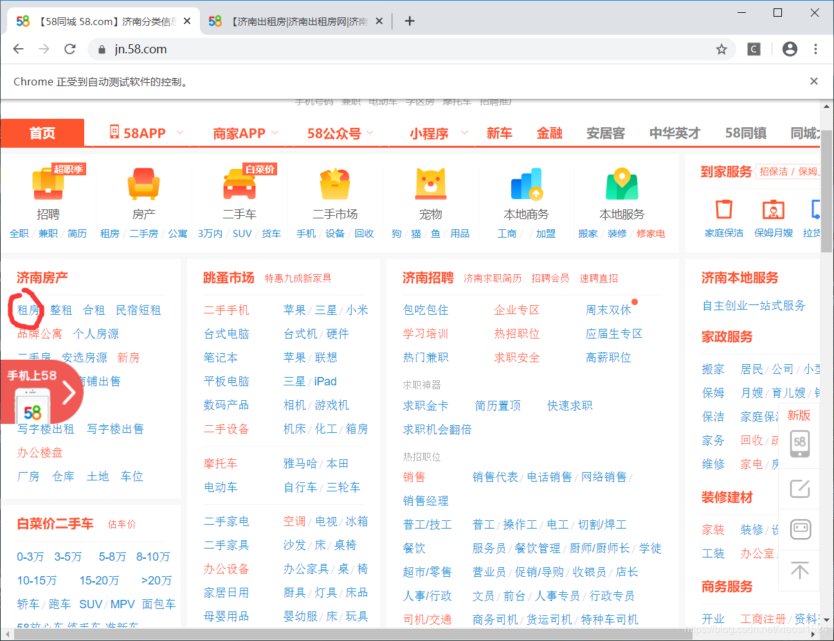
Task: Click the C extension icon in toolbar
Action: click(754, 49)
